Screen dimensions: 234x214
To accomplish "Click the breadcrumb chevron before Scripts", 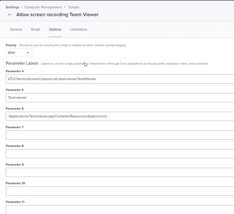I will pos(65,7).
